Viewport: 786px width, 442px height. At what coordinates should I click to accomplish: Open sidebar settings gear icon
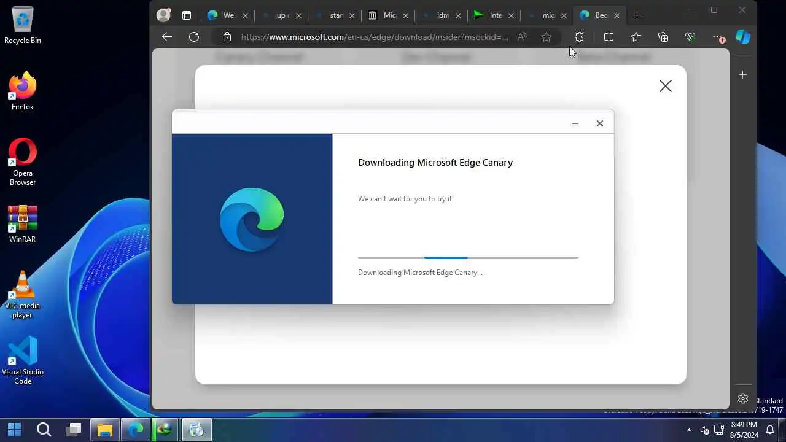[x=743, y=398]
